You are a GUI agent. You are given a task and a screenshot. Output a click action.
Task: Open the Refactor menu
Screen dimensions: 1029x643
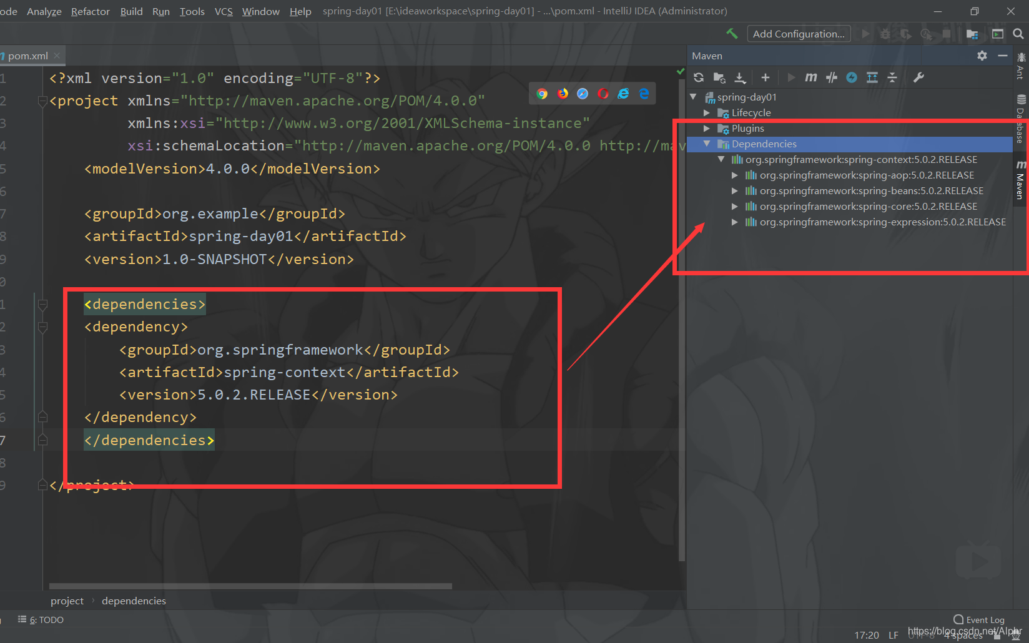pyautogui.click(x=91, y=11)
